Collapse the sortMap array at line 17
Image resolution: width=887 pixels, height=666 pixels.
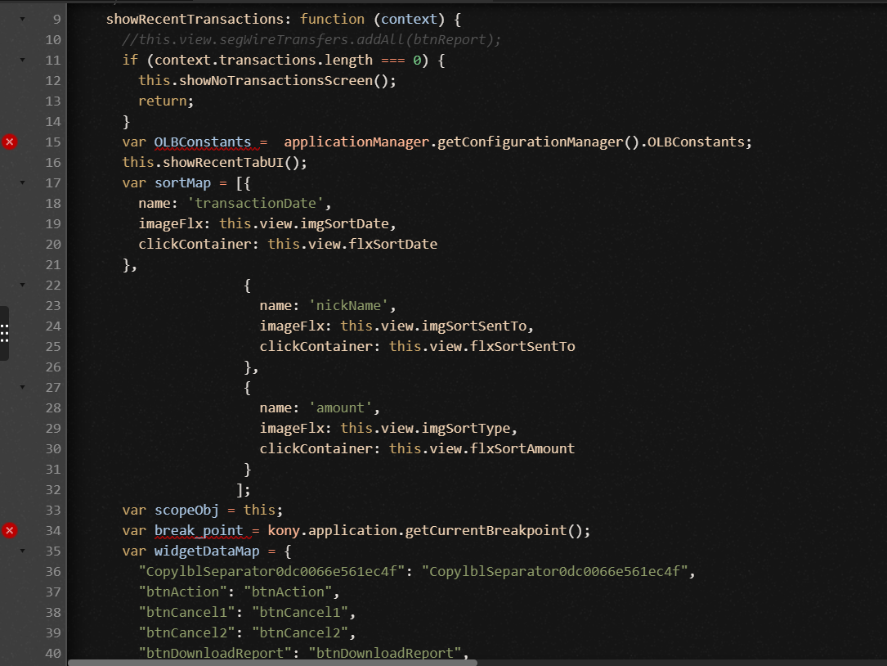(22, 182)
